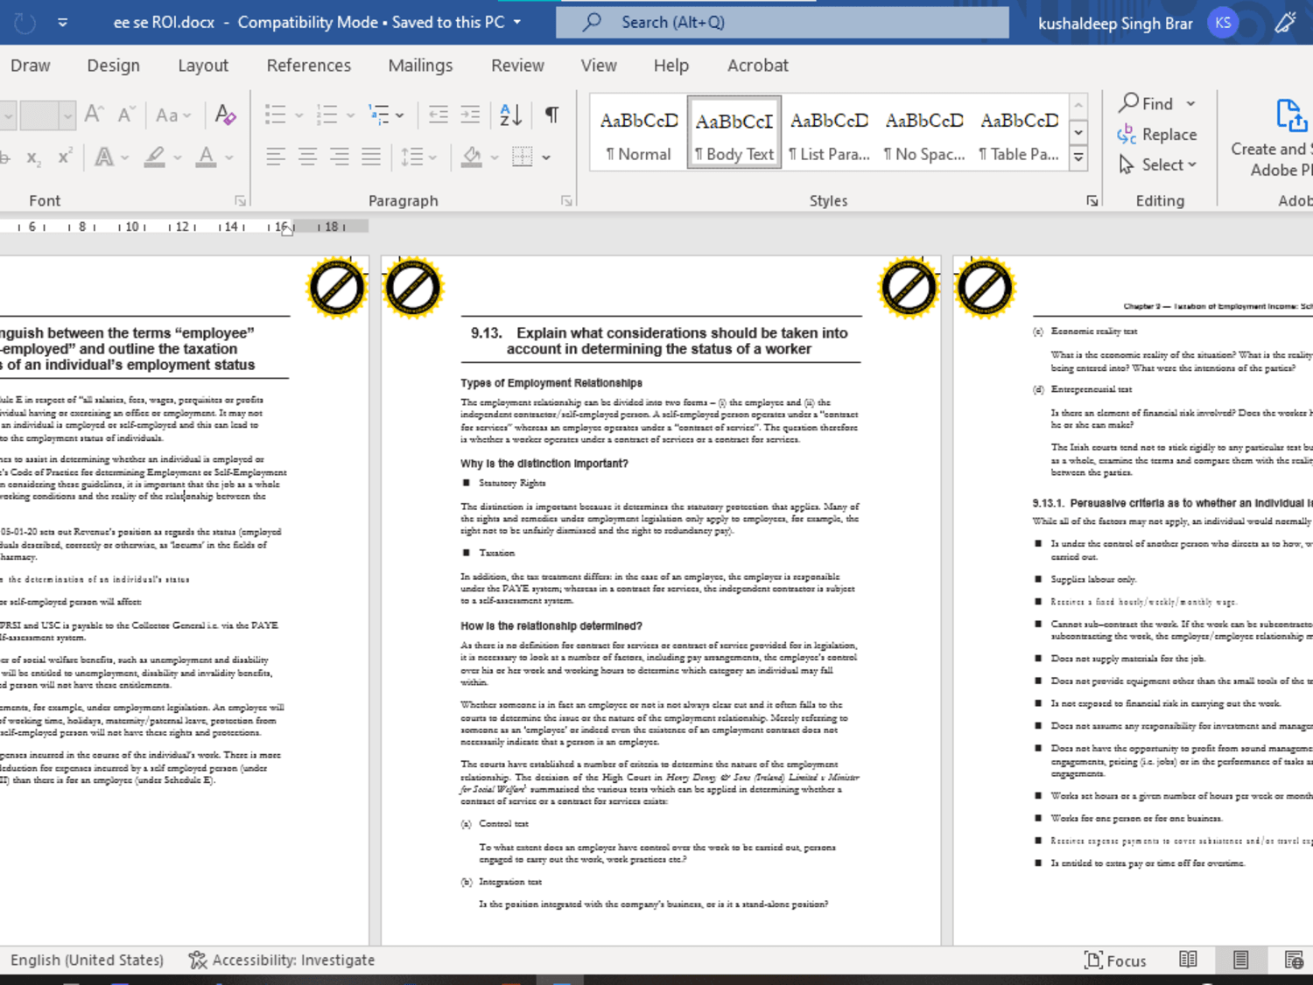Increase indent of paragraph
Viewport: 1313px width, 985px height.
(x=470, y=115)
